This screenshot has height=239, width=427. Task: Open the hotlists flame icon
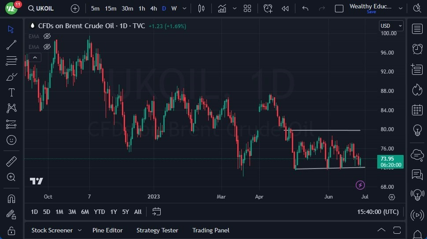coord(417,90)
